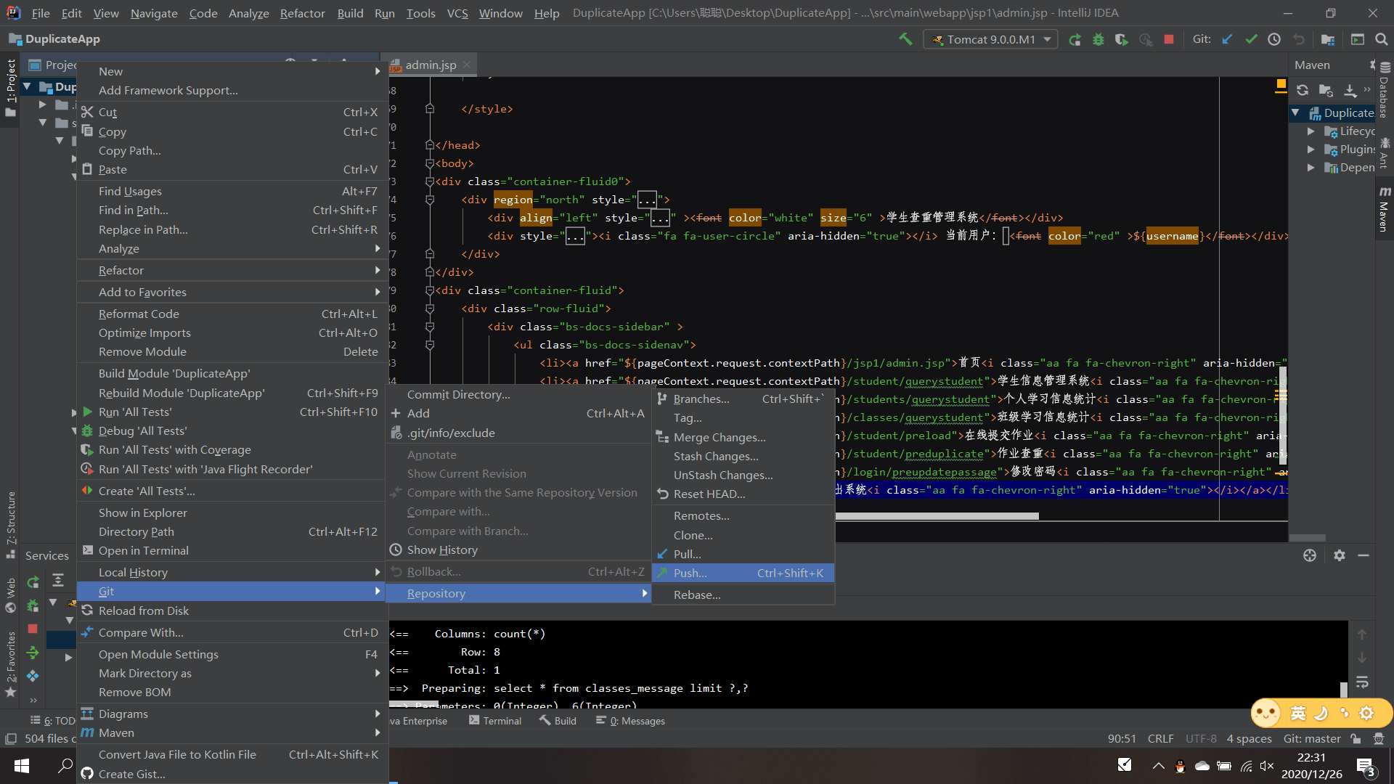
Task: Choose Stash Changes... from the Git menu
Action: (715, 456)
